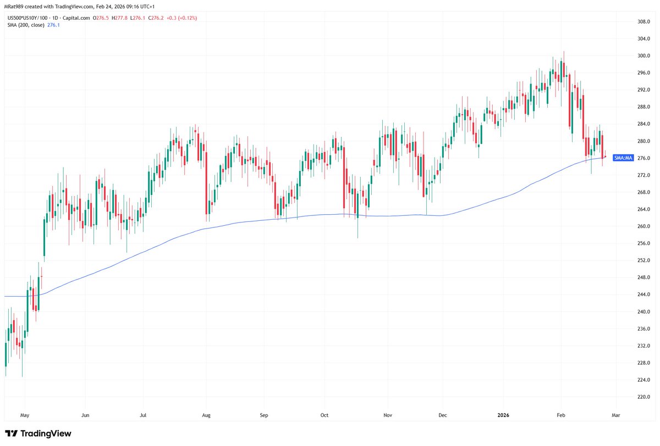Click the Dec month label on time axis

coord(442,415)
